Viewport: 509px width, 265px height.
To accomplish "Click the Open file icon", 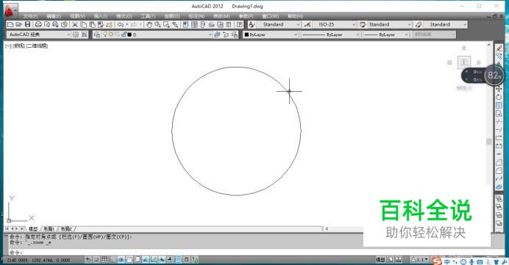I will 19,24.
